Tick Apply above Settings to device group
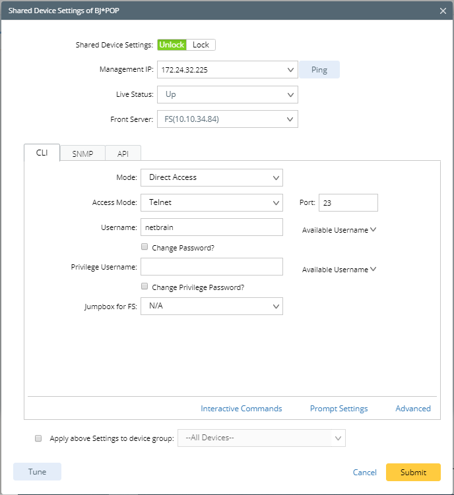 (x=38, y=438)
